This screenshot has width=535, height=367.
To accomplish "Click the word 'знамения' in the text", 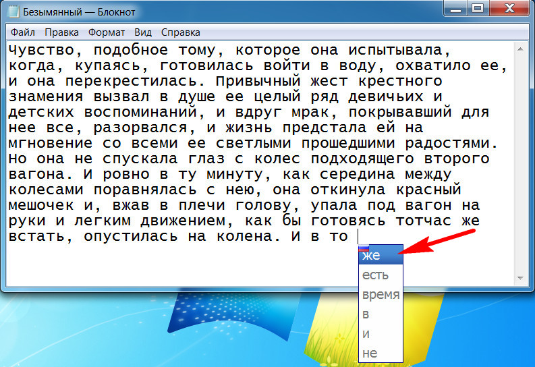I will [x=46, y=97].
